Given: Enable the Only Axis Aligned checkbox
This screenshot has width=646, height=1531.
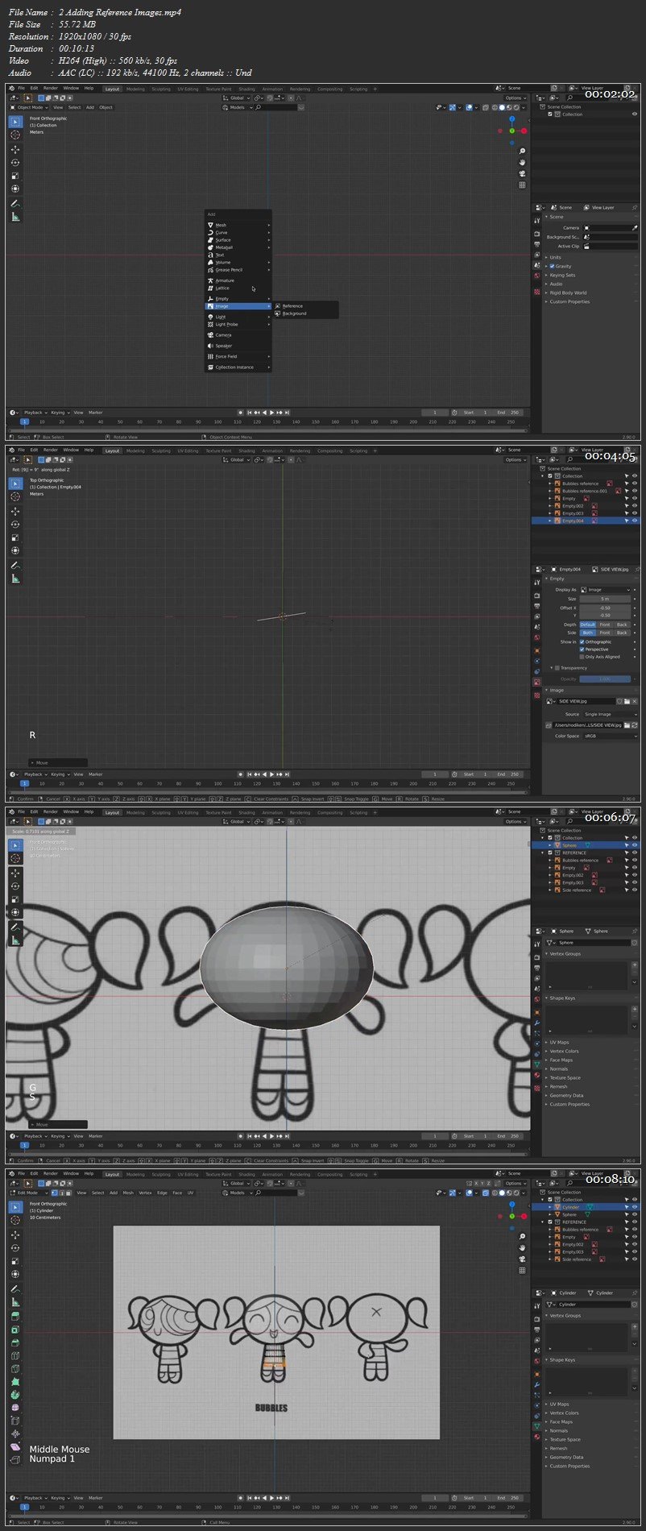Looking at the screenshot, I should (582, 657).
